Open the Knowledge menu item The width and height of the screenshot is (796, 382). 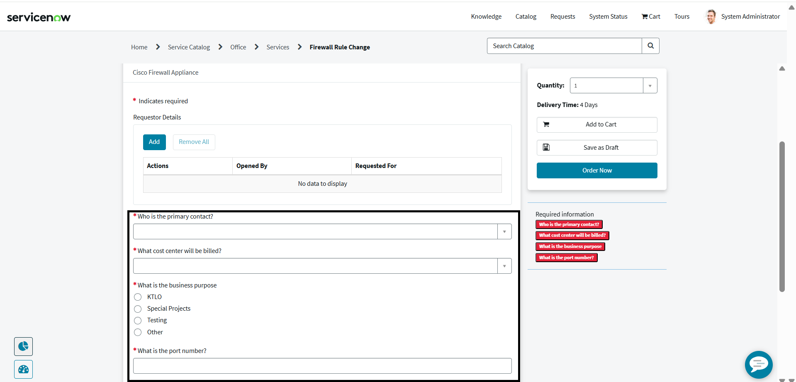(486, 17)
